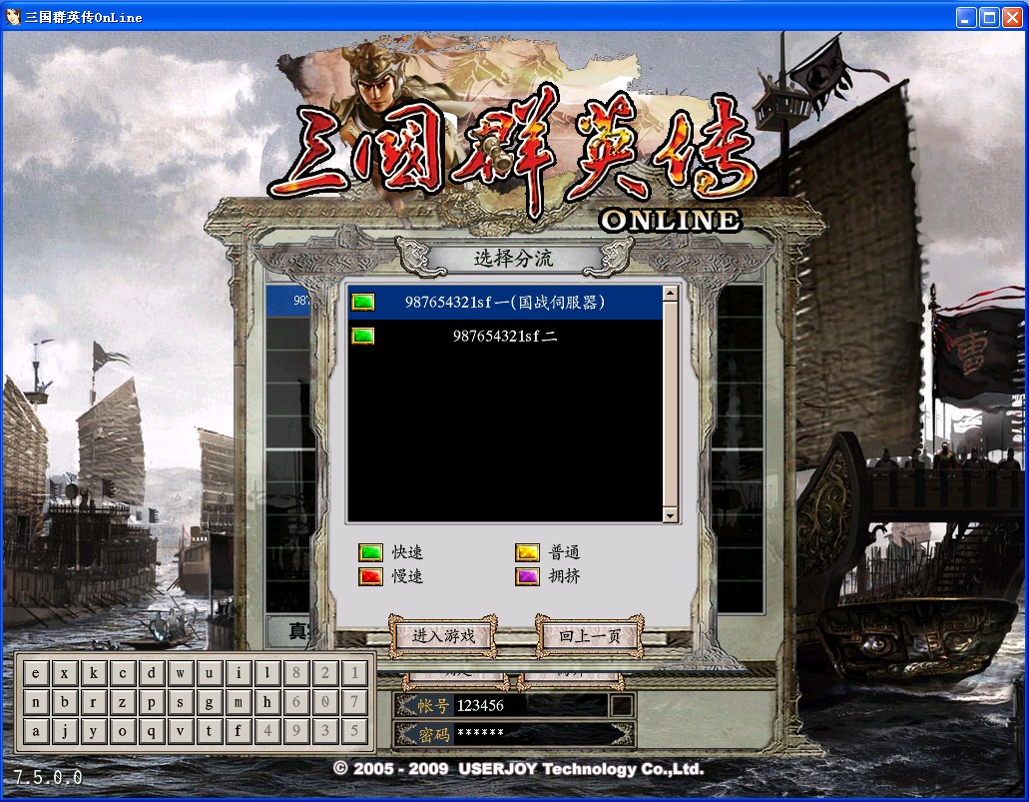This screenshot has width=1029, height=802.
Task: Click the purple 拥挤 legend icon
Action: 527,576
